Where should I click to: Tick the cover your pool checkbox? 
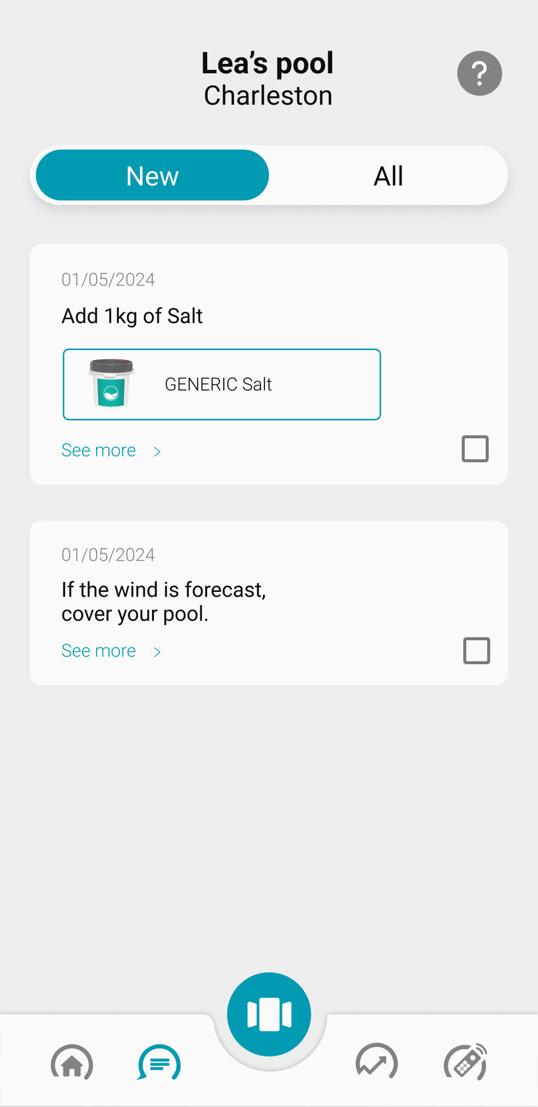pos(476,650)
